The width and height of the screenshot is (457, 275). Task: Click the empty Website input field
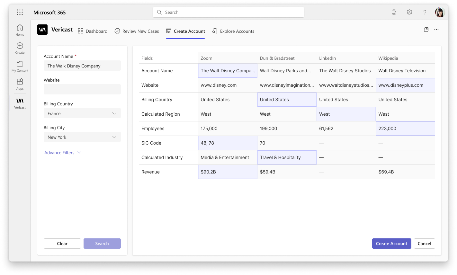pyautogui.click(x=82, y=89)
